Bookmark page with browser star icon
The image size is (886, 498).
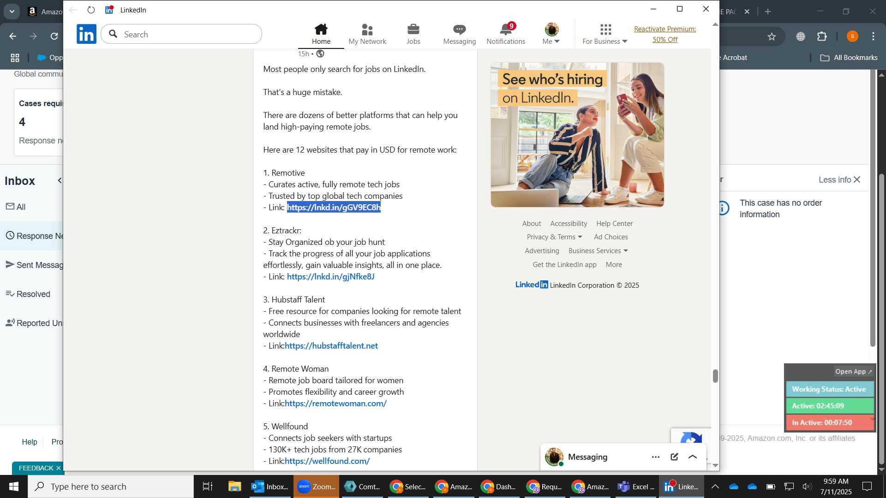[772, 36]
